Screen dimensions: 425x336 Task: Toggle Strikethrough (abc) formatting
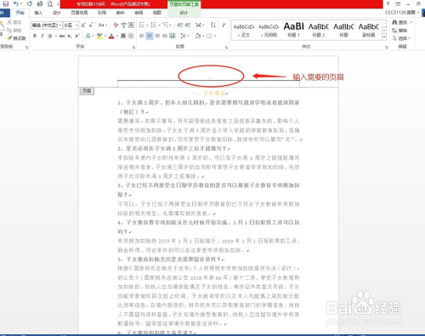tap(62, 36)
